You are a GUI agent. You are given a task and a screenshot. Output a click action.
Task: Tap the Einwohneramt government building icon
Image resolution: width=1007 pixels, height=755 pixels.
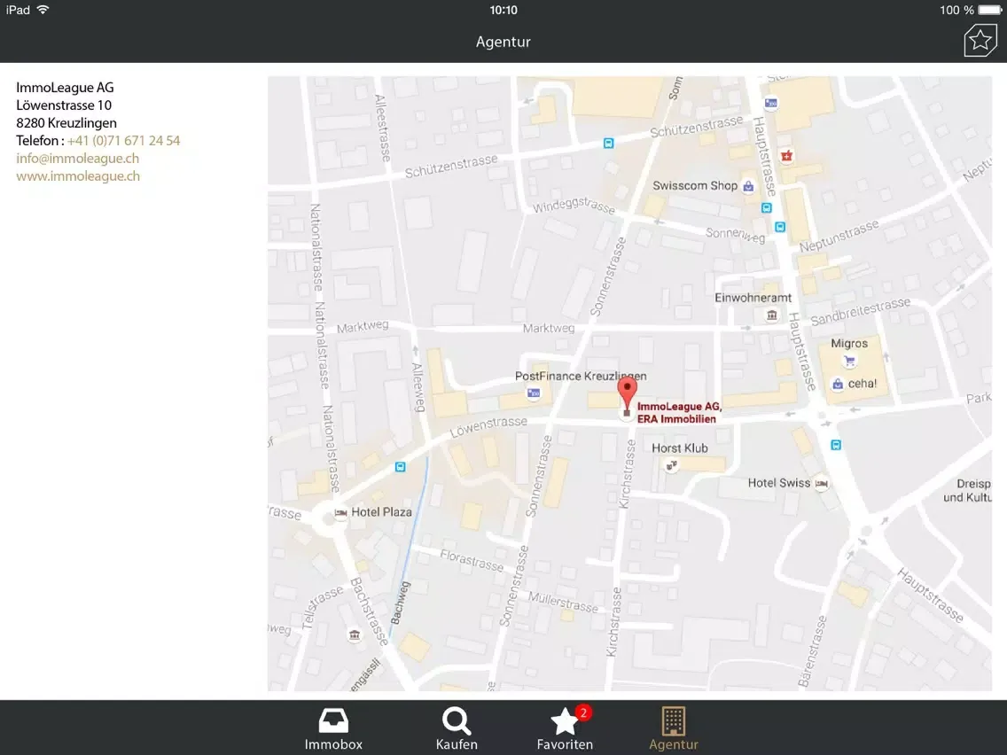coord(772,315)
